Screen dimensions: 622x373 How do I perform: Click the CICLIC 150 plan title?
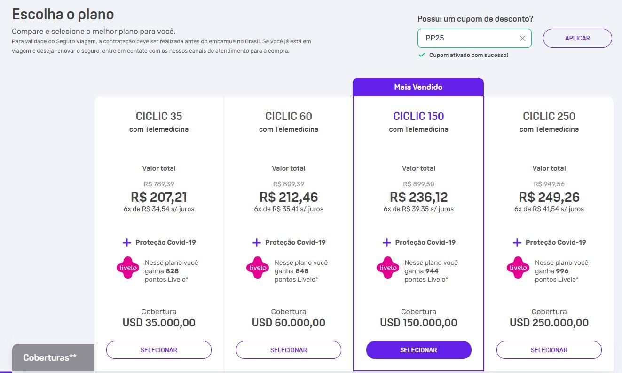point(418,116)
